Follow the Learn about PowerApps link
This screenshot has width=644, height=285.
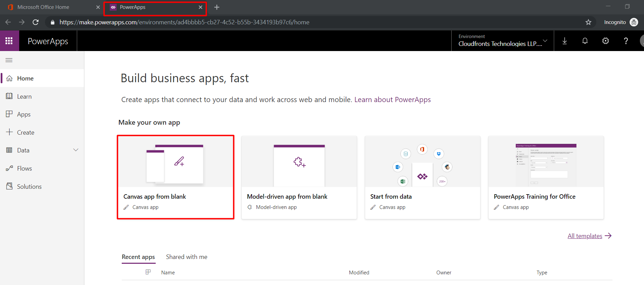[x=392, y=100]
